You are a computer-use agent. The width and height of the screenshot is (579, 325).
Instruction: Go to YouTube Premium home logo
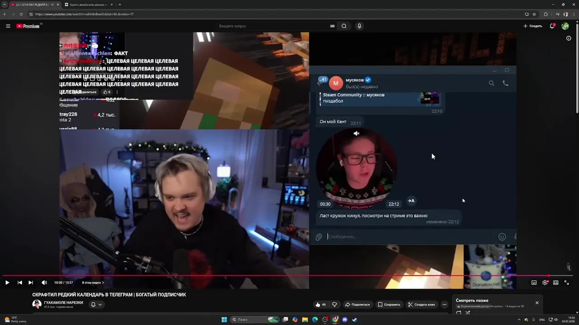point(28,26)
